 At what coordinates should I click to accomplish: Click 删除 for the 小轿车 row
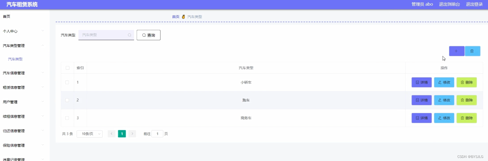coord(467,83)
